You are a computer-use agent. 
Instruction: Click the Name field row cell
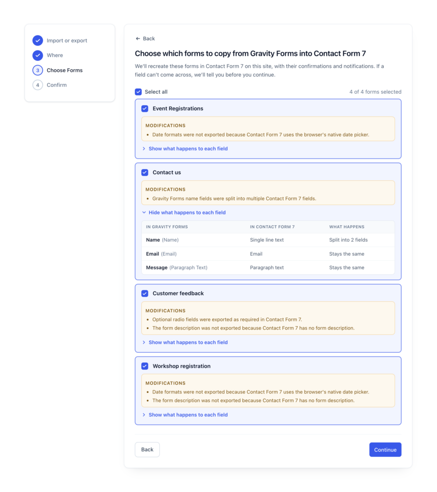tap(162, 240)
